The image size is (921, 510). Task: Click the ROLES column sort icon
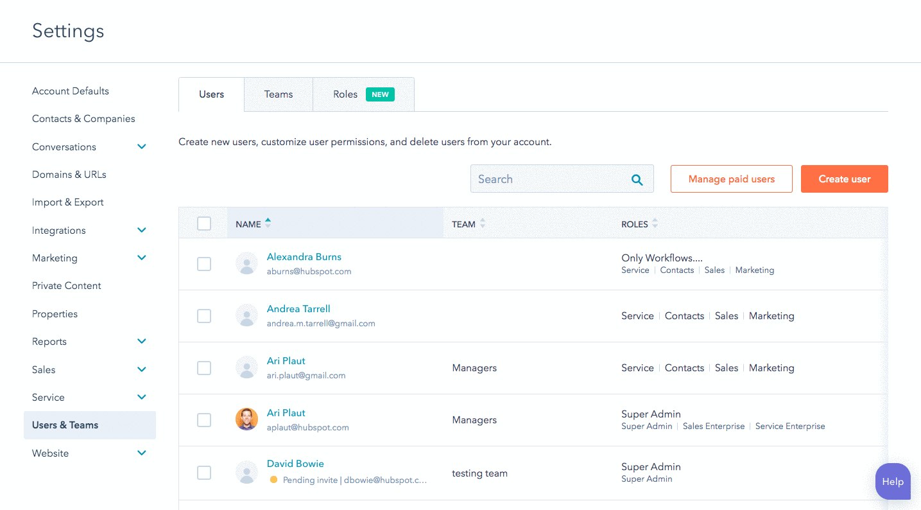pyautogui.click(x=655, y=224)
